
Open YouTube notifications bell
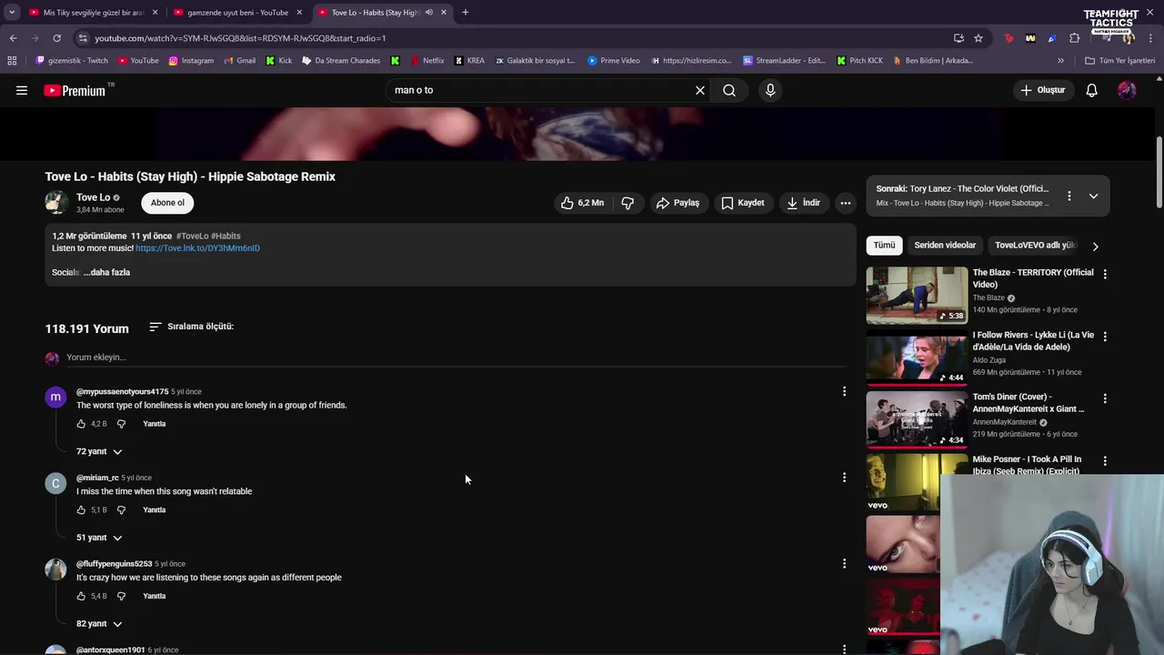point(1092,90)
